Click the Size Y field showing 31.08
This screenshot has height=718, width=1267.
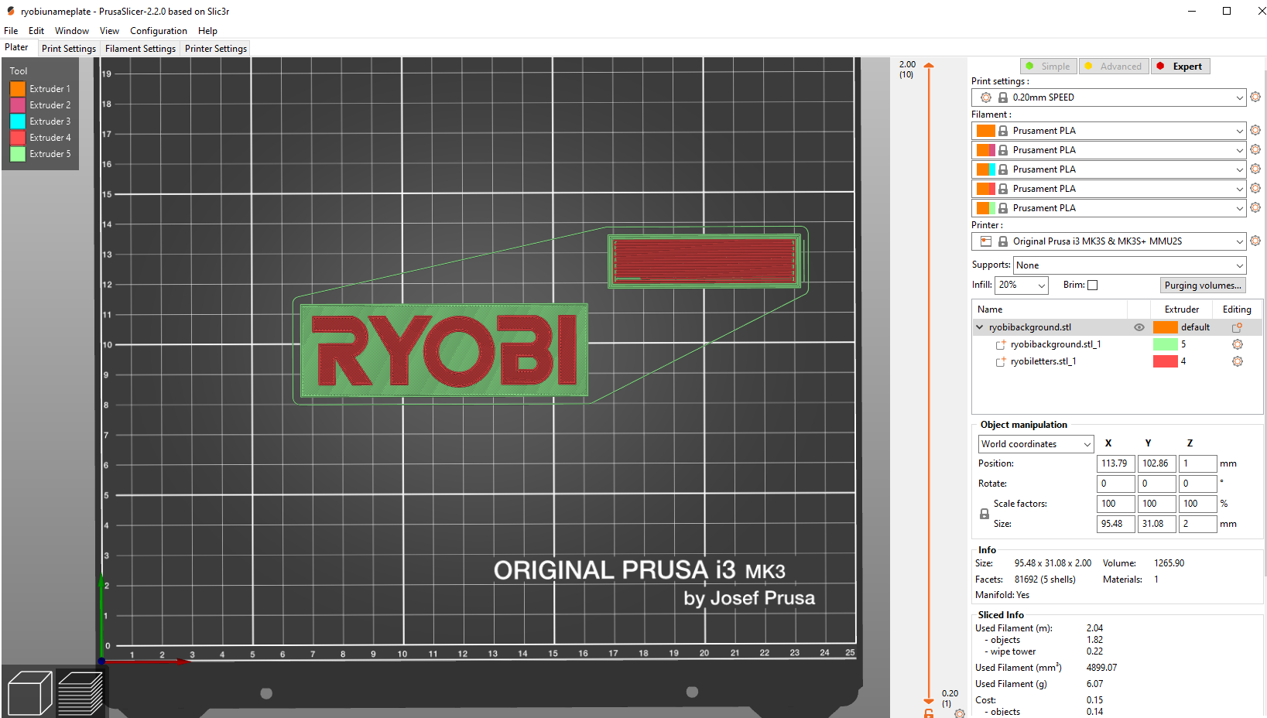(x=1157, y=524)
